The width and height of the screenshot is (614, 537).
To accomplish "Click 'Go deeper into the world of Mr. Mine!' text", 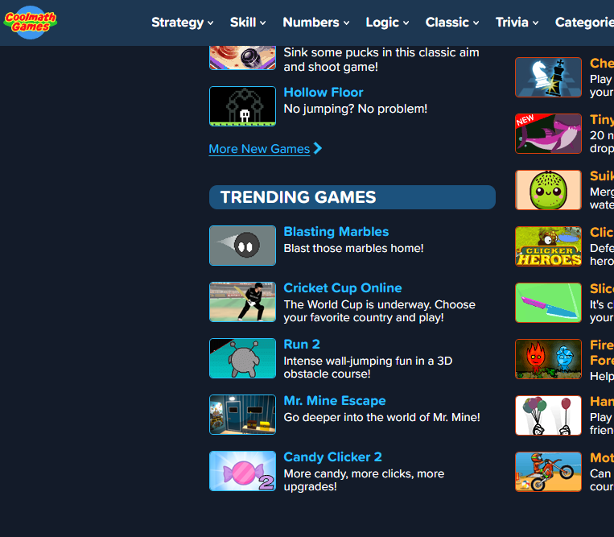I will pyautogui.click(x=381, y=418).
